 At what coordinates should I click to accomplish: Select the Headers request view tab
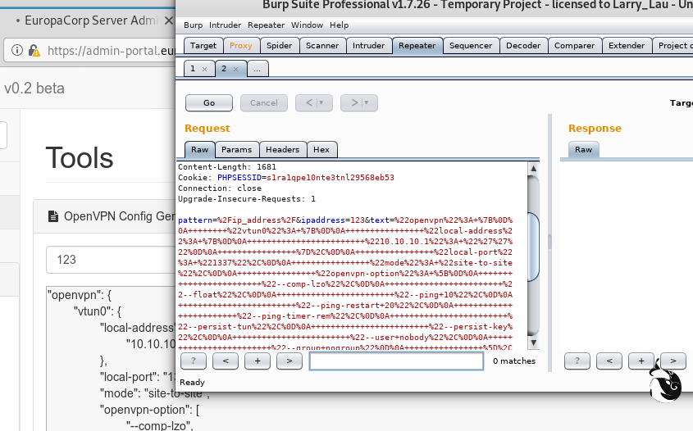(x=282, y=150)
